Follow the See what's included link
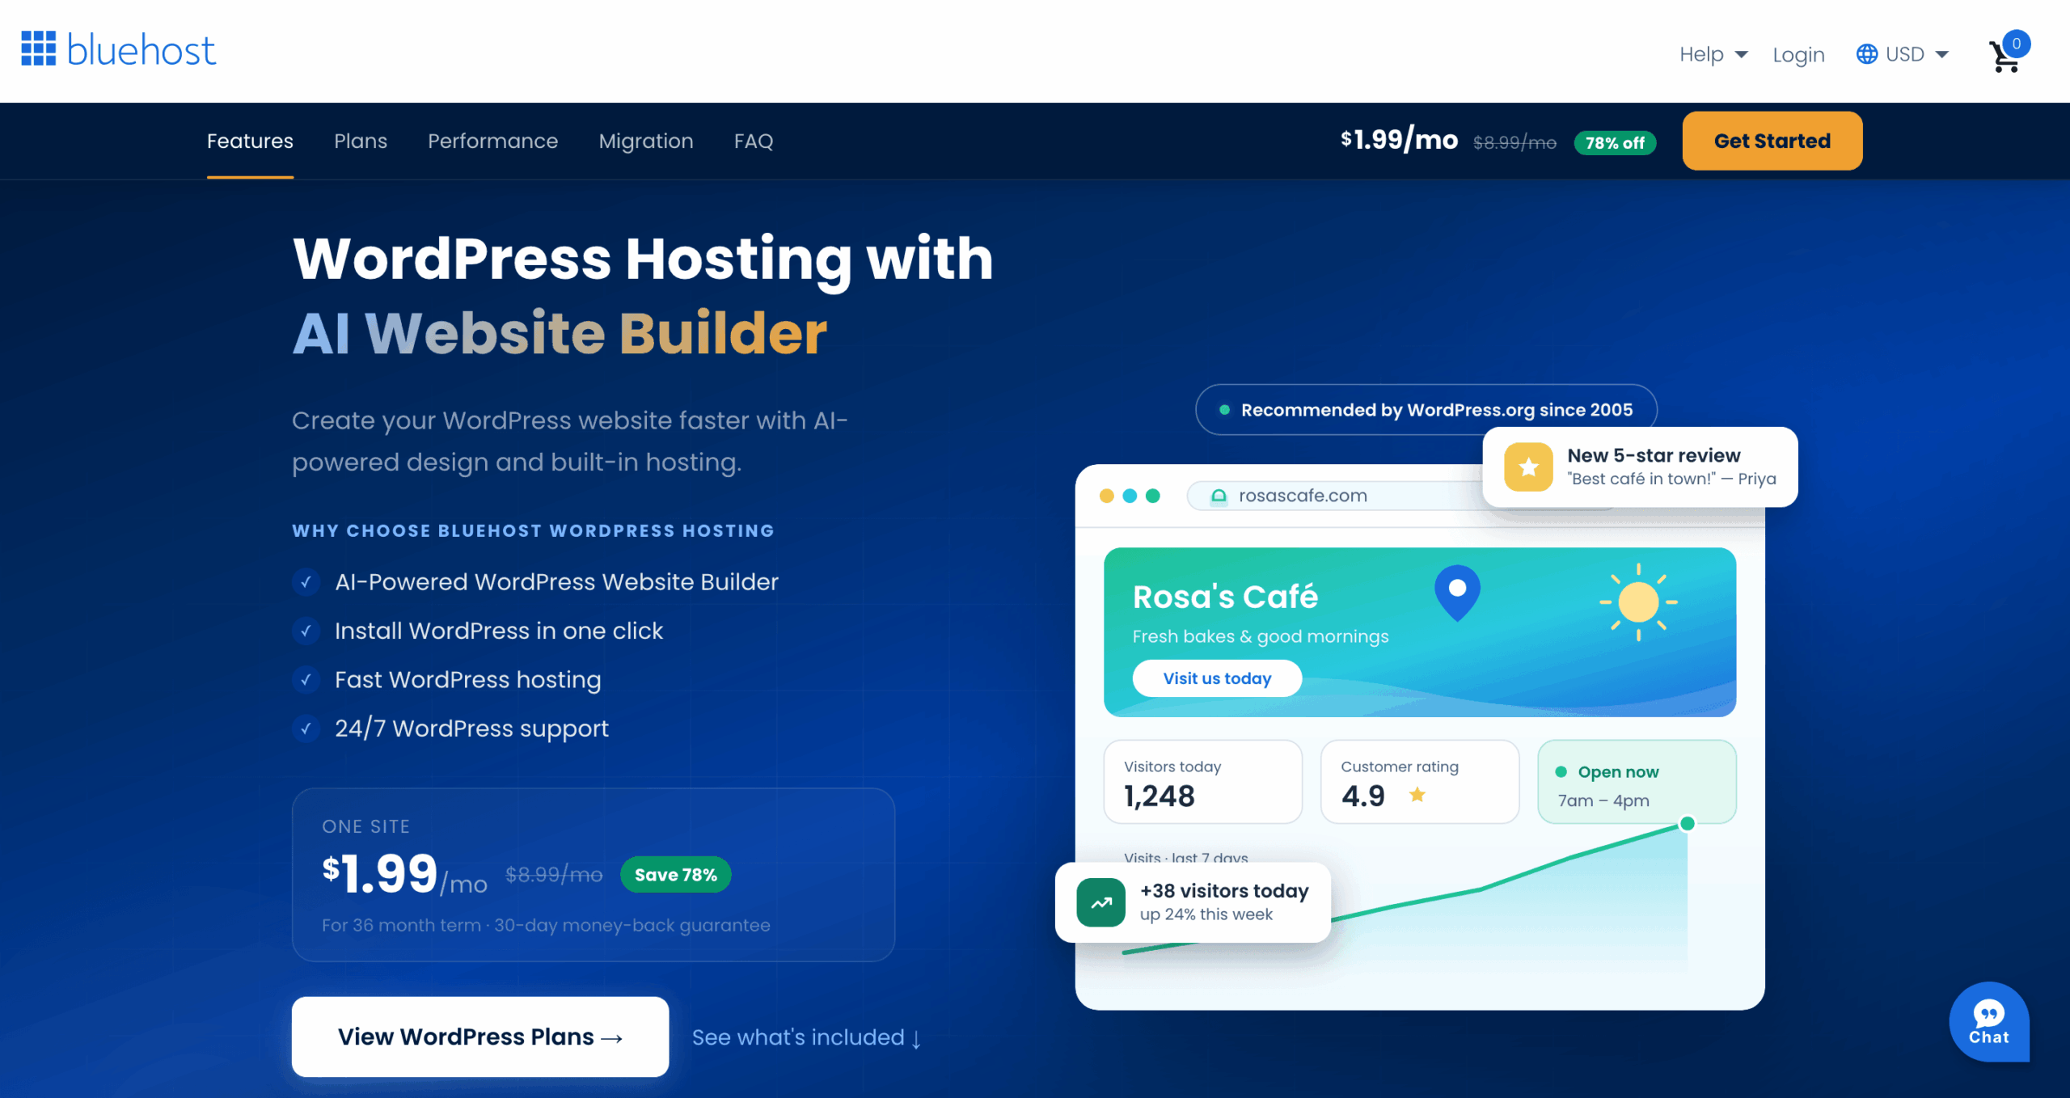 (806, 1037)
